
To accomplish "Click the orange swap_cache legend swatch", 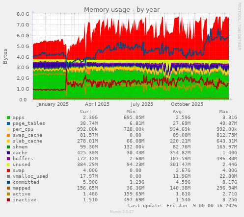I will tap(8, 135).
